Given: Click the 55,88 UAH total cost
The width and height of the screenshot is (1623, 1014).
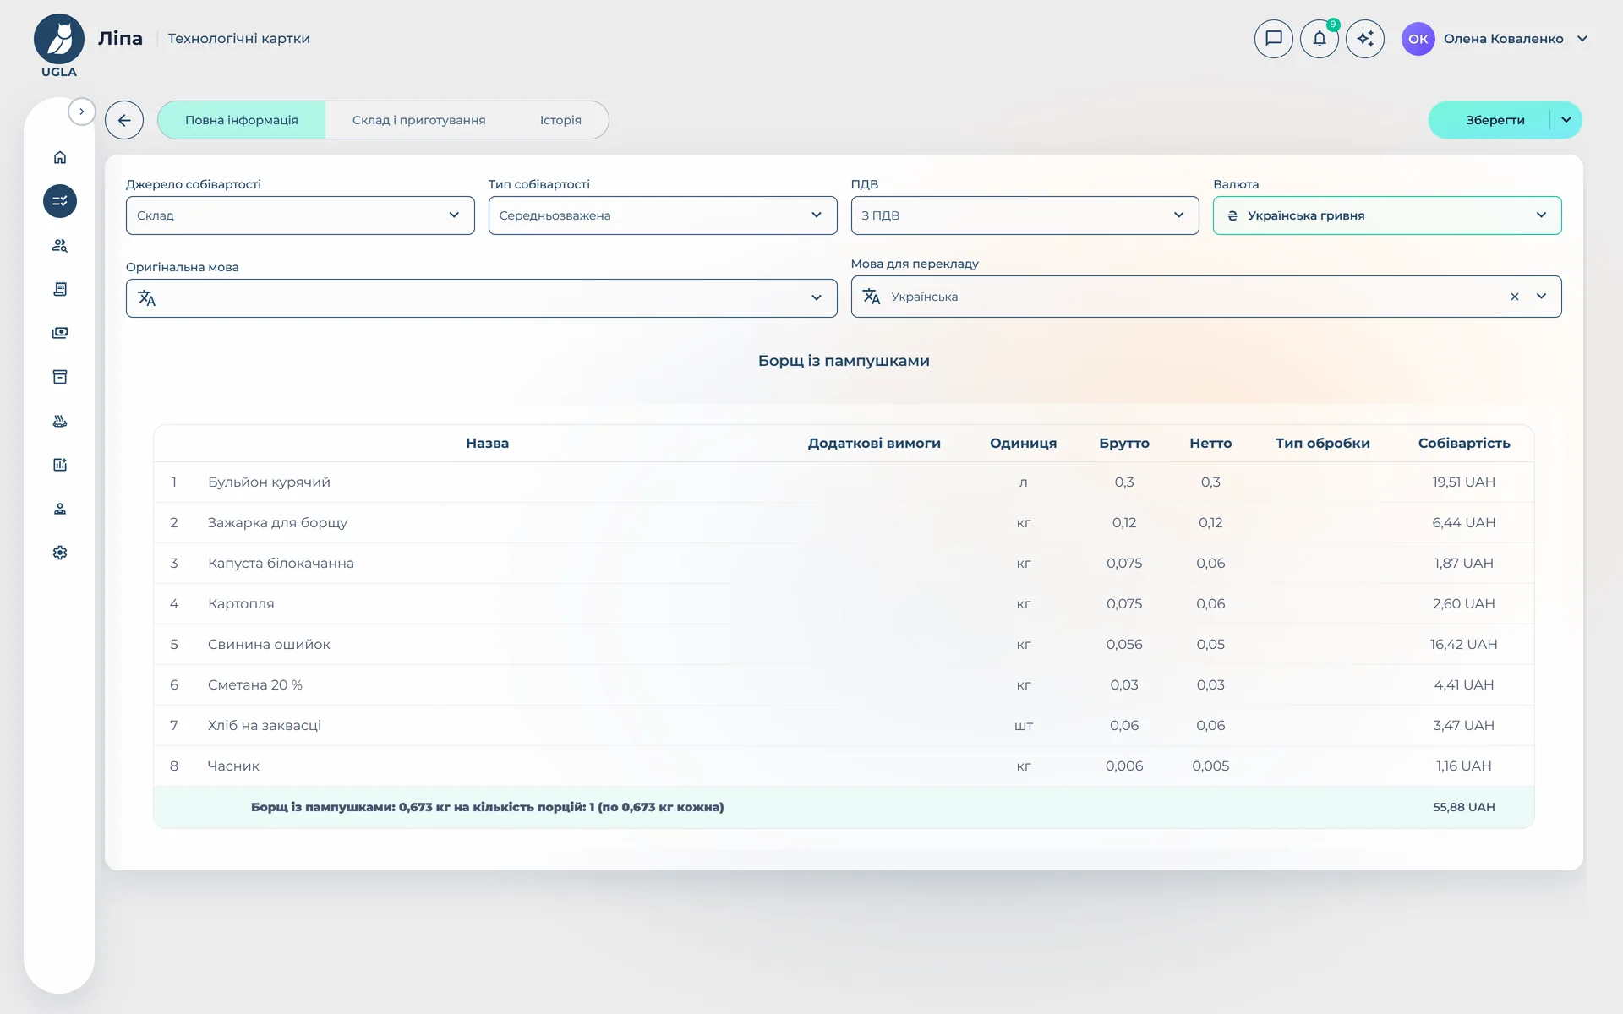Looking at the screenshot, I should click(1463, 807).
